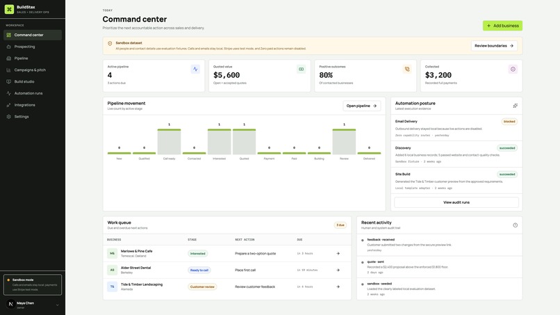Click Review boundaries button
The image size is (560, 315).
(x=494, y=46)
